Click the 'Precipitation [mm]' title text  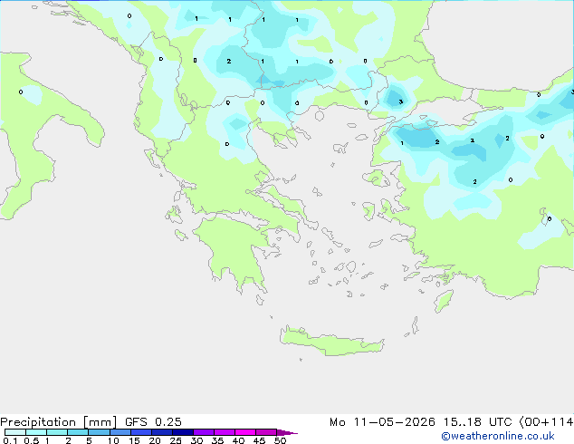[x=59, y=422]
